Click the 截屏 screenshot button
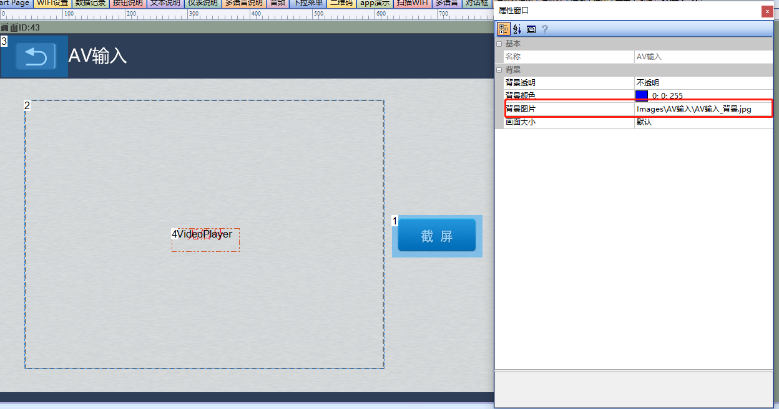The image size is (779, 409). tap(437, 236)
